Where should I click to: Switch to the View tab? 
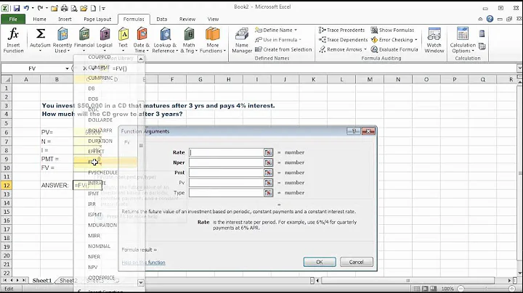pos(213,19)
